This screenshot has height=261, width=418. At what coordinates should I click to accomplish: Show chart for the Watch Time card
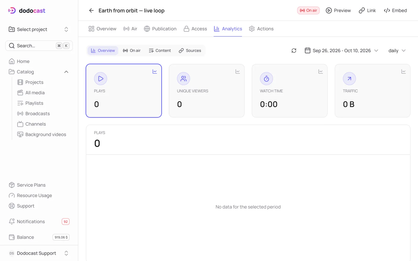tap(321, 72)
